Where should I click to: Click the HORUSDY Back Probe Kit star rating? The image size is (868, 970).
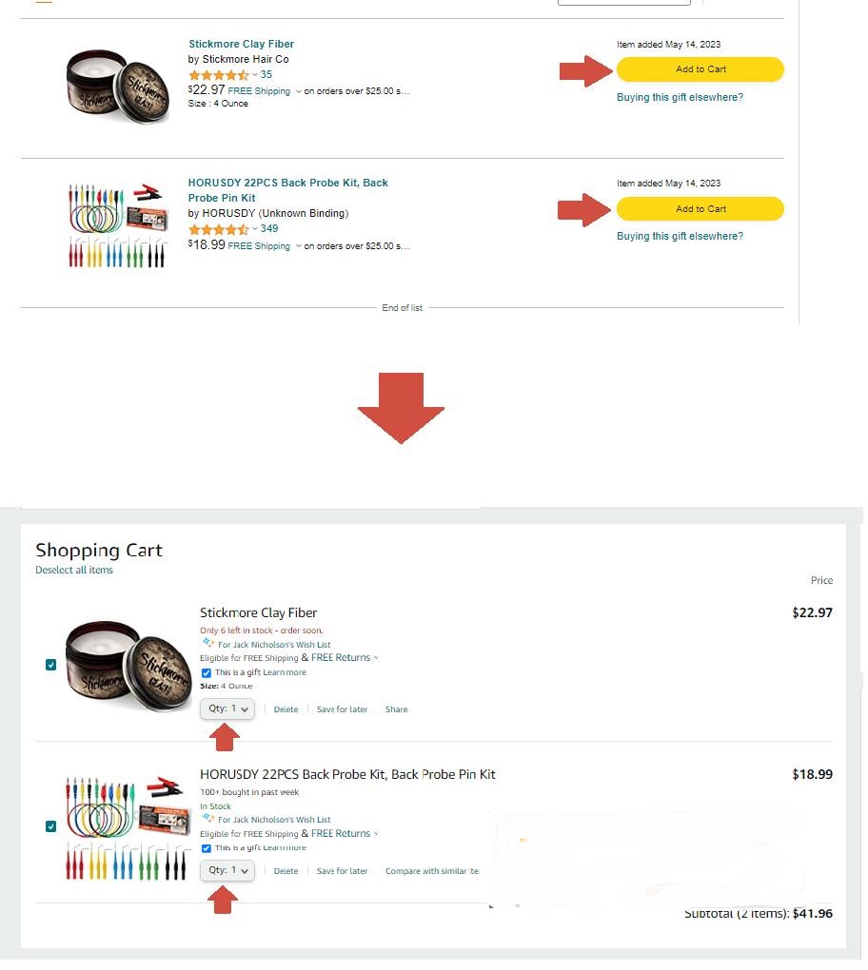pos(219,229)
